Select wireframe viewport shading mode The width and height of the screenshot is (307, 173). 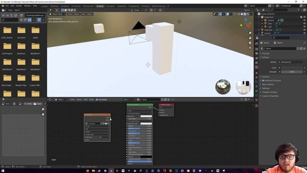coord(239,14)
